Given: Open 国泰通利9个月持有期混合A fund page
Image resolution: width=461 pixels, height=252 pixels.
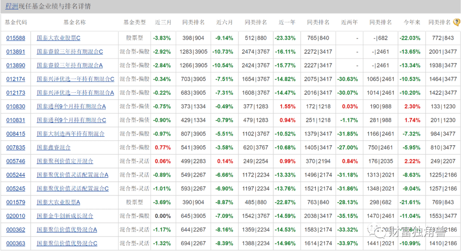Looking at the screenshot, I should [x=71, y=106].
